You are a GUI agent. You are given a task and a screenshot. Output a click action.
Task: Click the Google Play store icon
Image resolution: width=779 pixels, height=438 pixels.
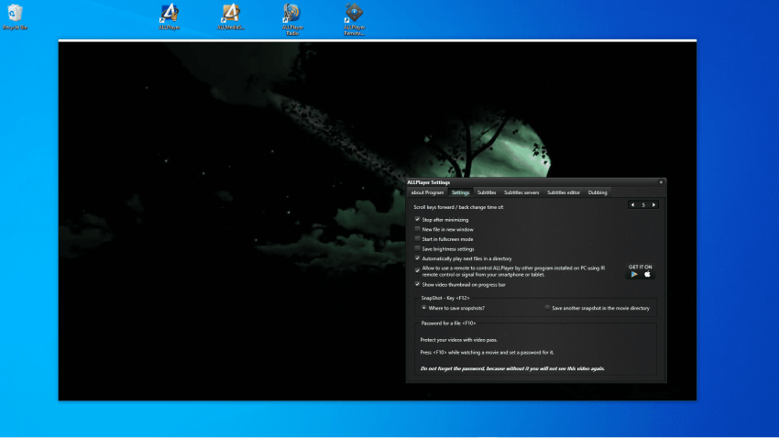[634, 274]
